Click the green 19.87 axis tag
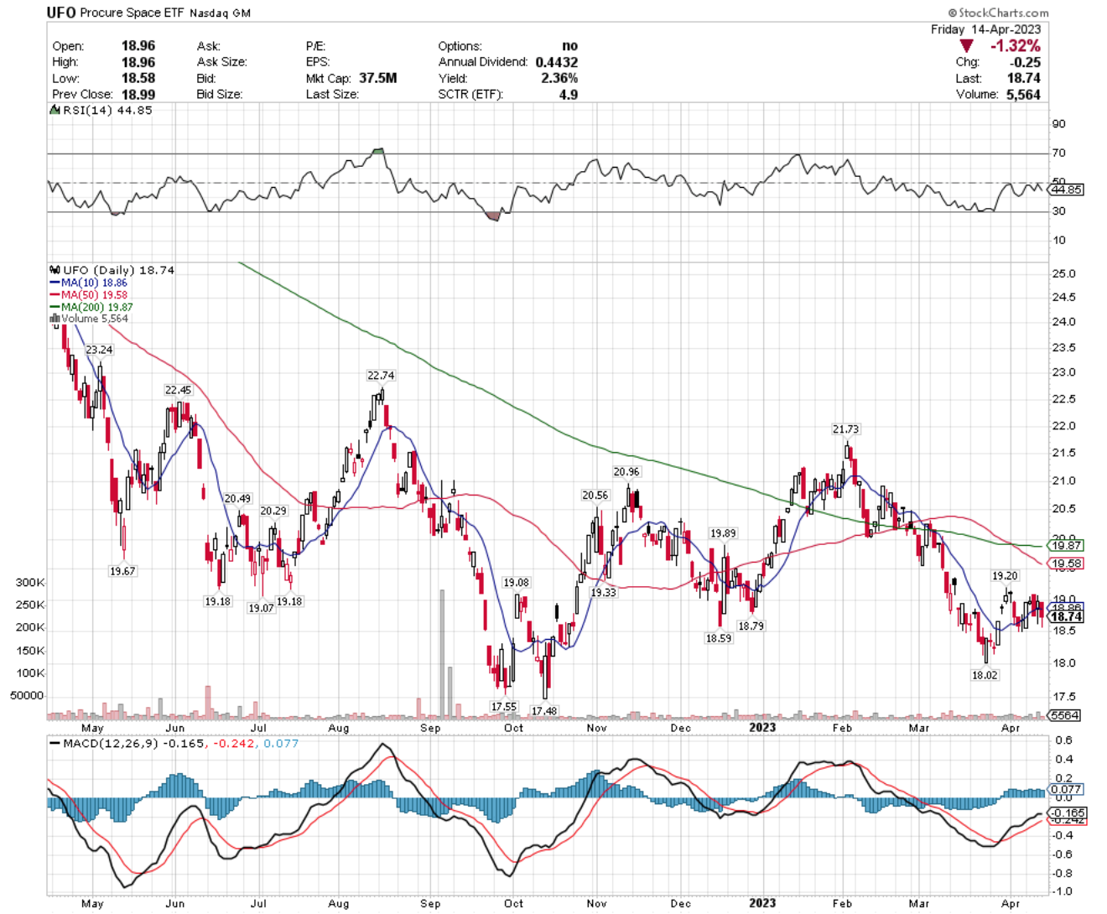 [1066, 545]
